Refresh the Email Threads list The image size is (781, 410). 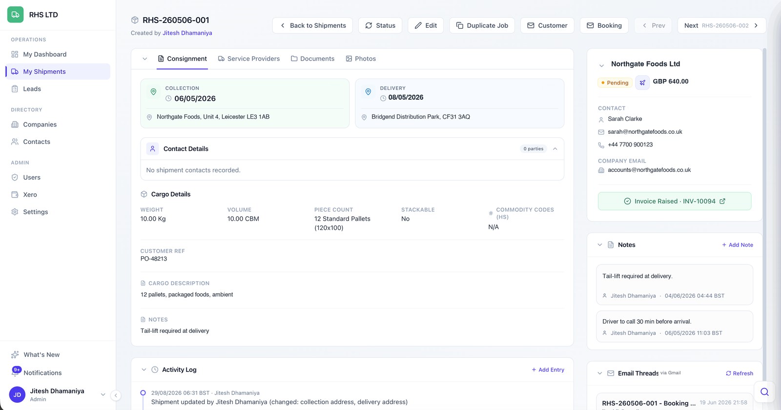[740, 373]
